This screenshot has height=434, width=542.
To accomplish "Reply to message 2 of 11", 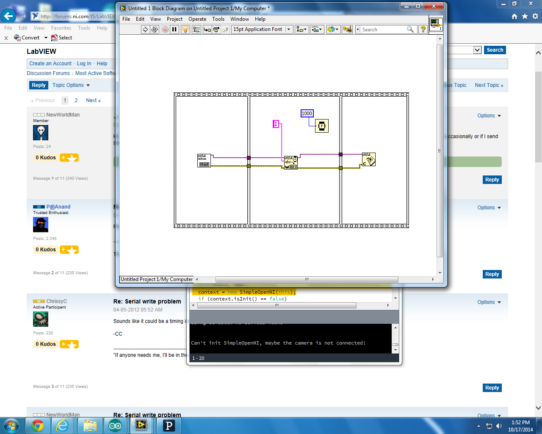I will (492, 274).
